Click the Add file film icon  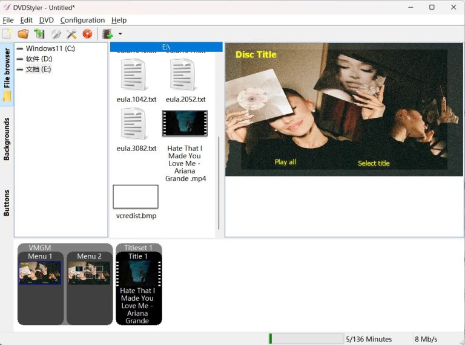click(108, 34)
